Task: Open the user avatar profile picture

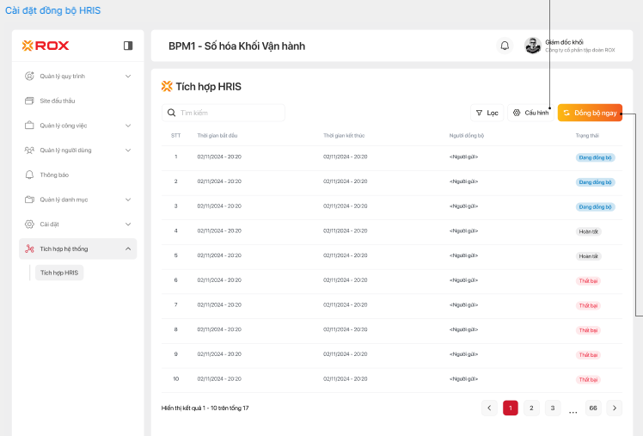Action: (533, 46)
